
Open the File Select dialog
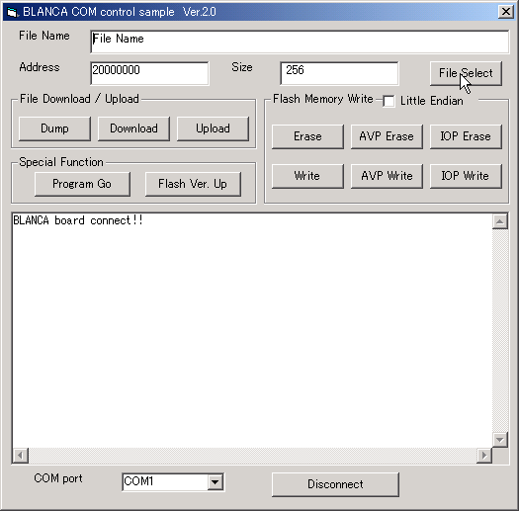(x=466, y=73)
